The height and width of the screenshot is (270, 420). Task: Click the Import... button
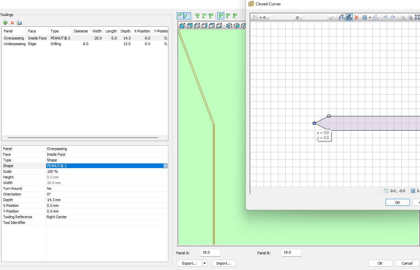click(224, 263)
